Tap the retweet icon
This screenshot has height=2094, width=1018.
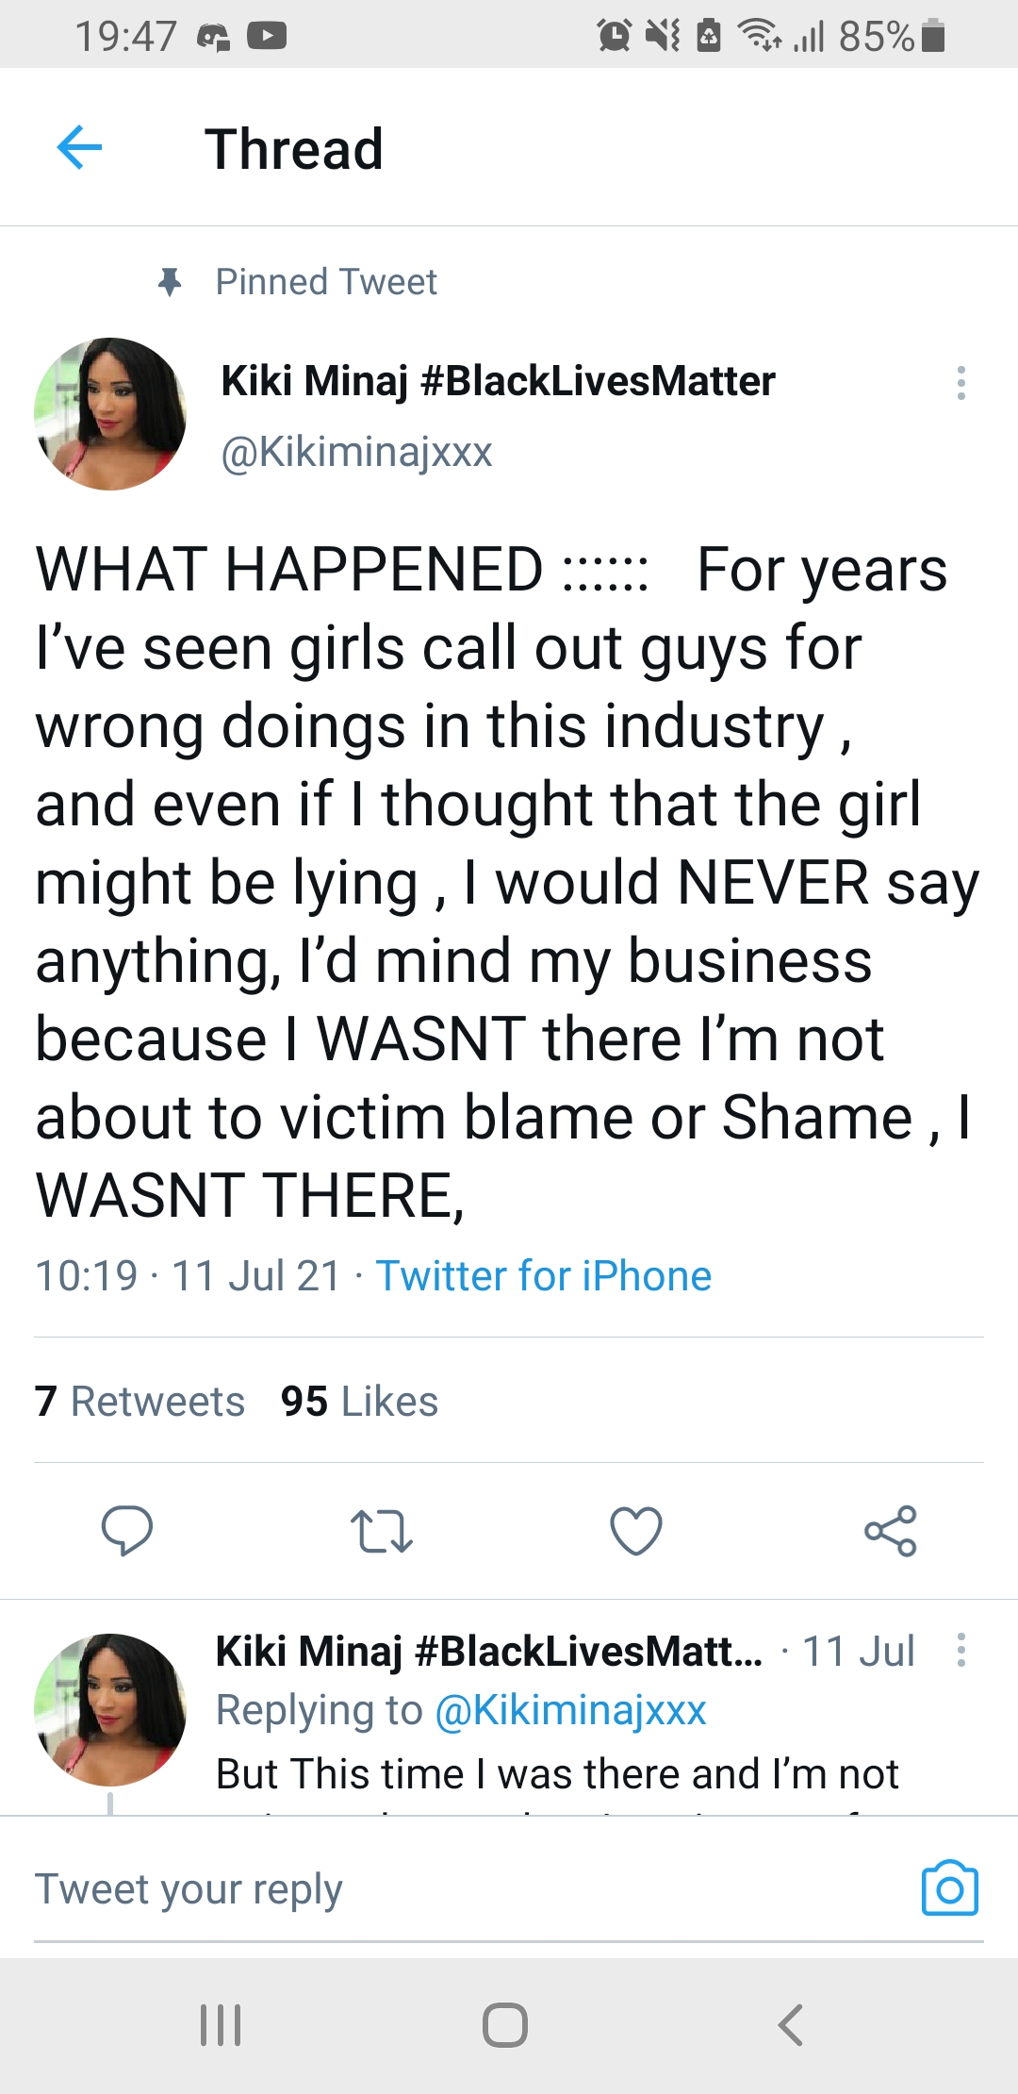381,1530
